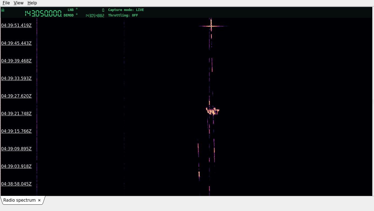374x211 pixels.
Task: Open the Help menu
Action: (x=32, y=3)
